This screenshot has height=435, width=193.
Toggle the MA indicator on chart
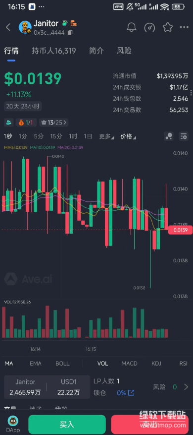click(9, 364)
